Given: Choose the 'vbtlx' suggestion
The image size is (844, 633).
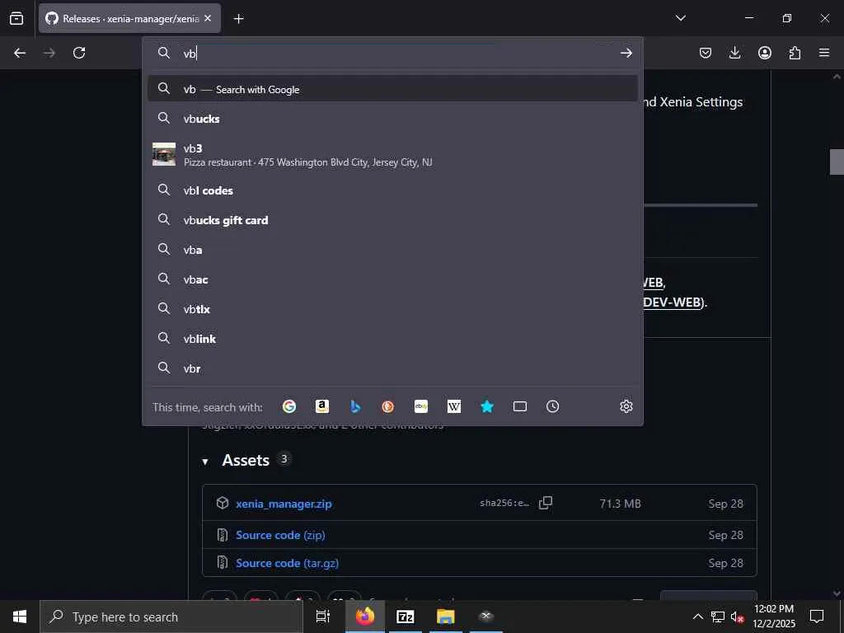Looking at the screenshot, I should pos(393,308).
